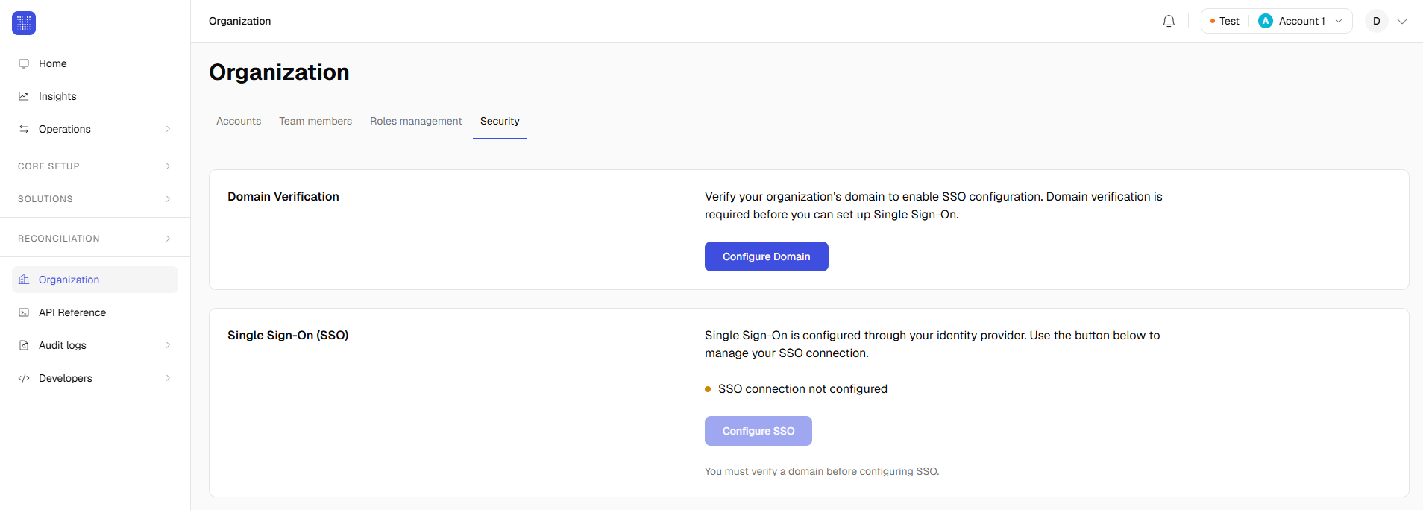1423x510 pixels.
Task: Click the Configure SSO button
Action: click(758, 431)
